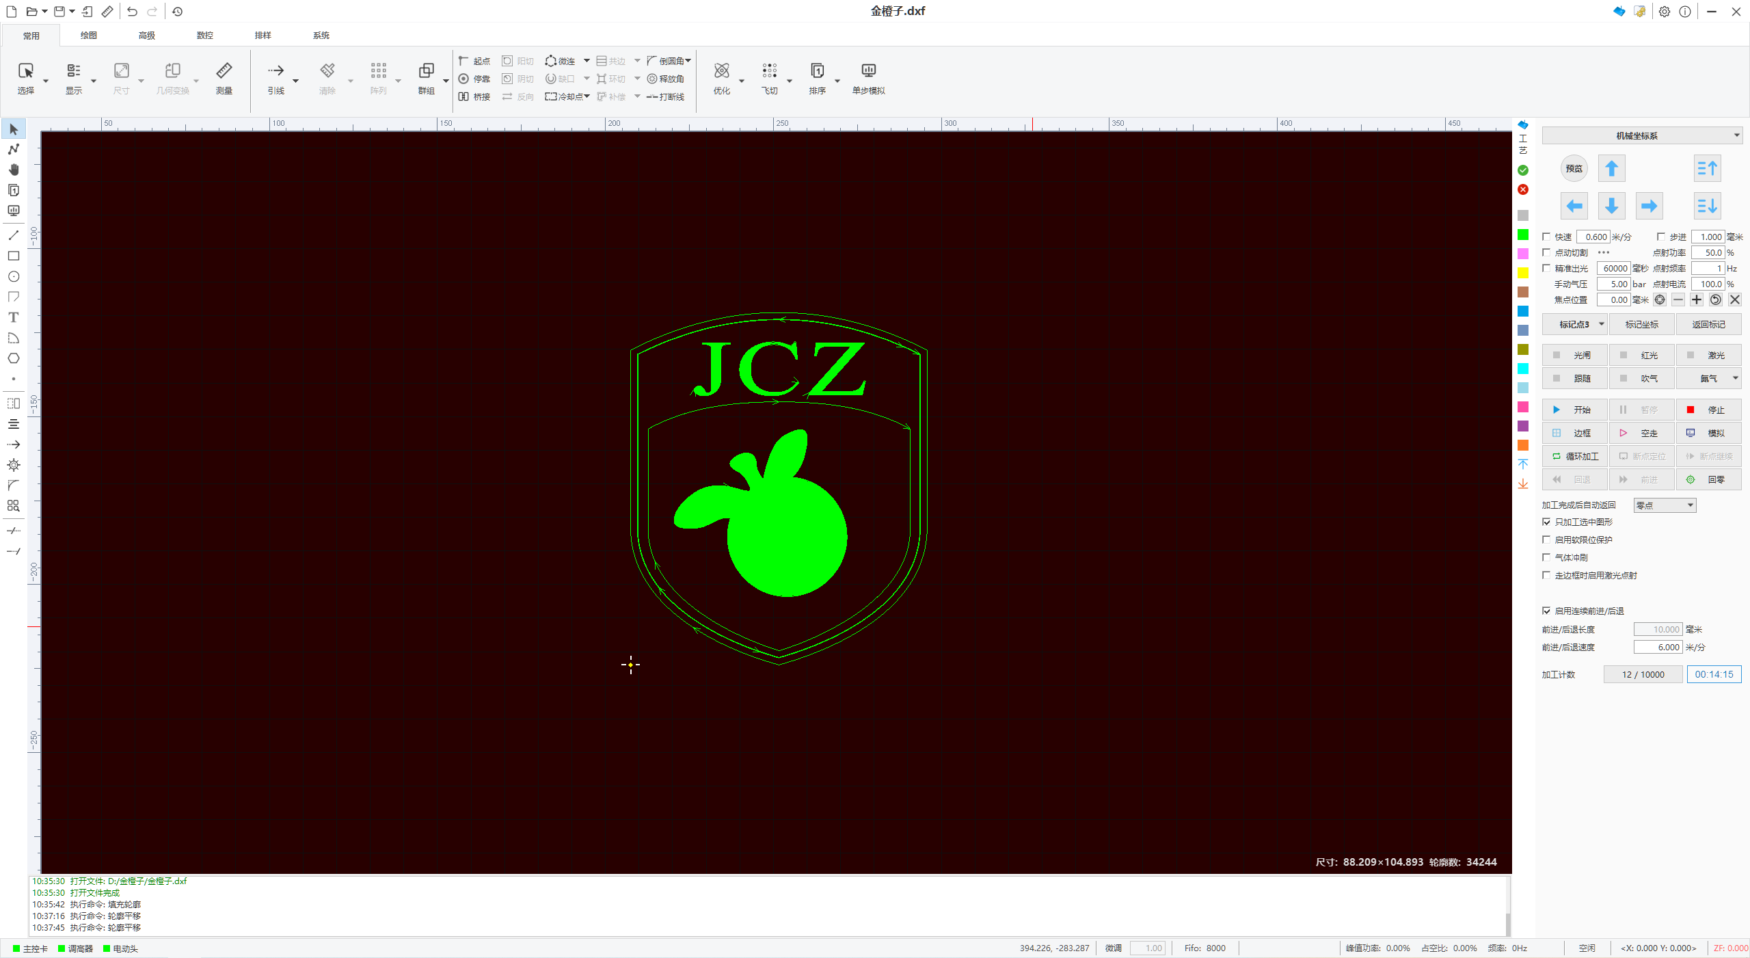Screen dimensions: 1750x958
Task: Open the 排样 nesting tab
Action: tap(263, 36)
